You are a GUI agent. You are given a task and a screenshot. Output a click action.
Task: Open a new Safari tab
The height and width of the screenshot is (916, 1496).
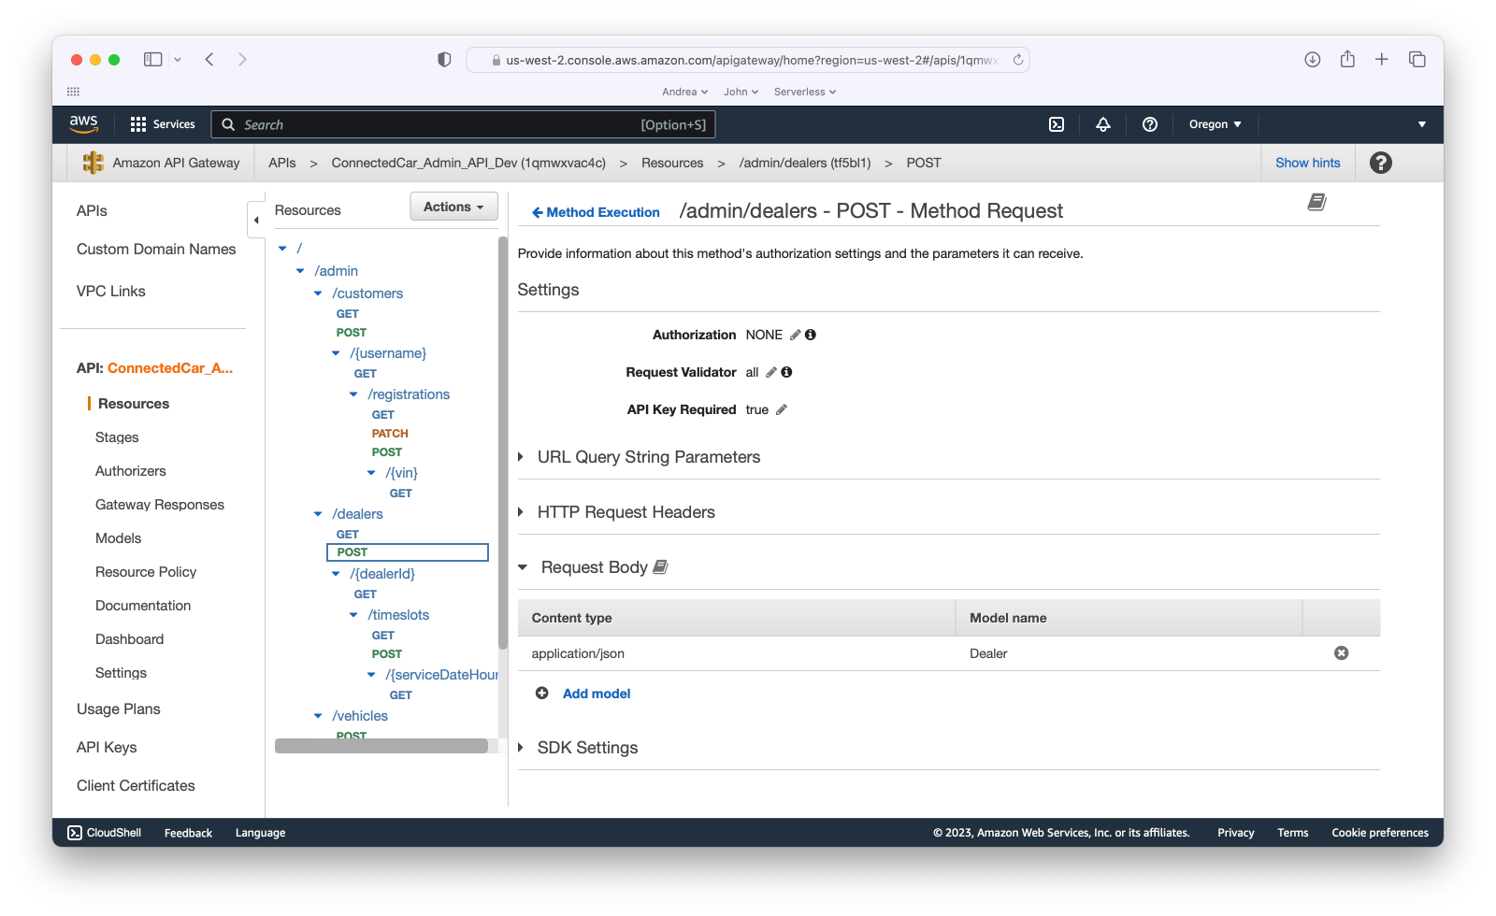[1382, 60]
